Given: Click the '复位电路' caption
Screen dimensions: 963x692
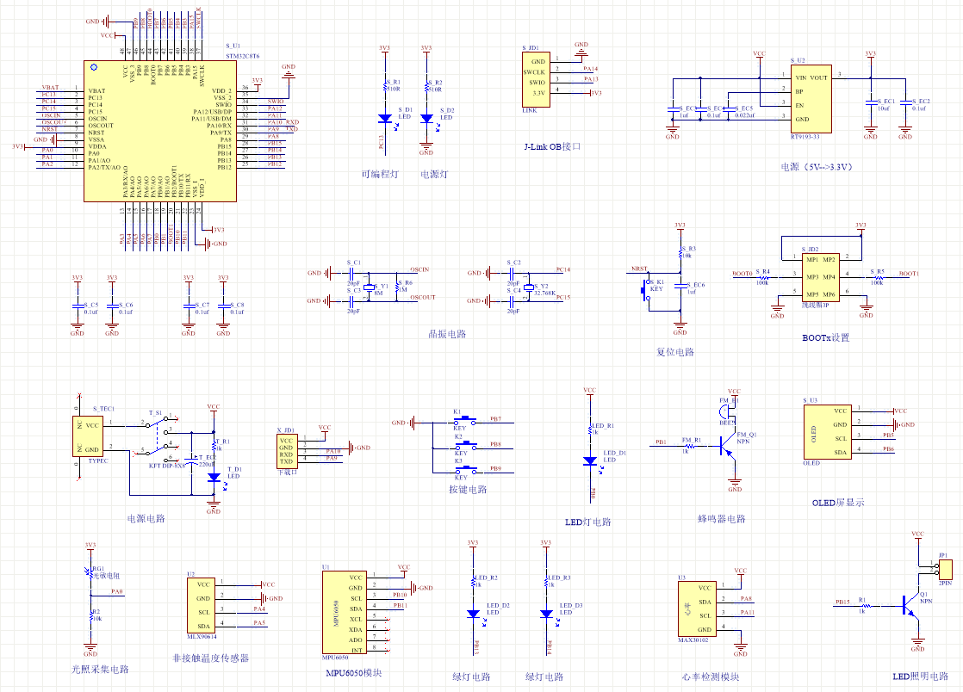Looking at the screenshot, I should pyautogui.click(x=675, y=352).
